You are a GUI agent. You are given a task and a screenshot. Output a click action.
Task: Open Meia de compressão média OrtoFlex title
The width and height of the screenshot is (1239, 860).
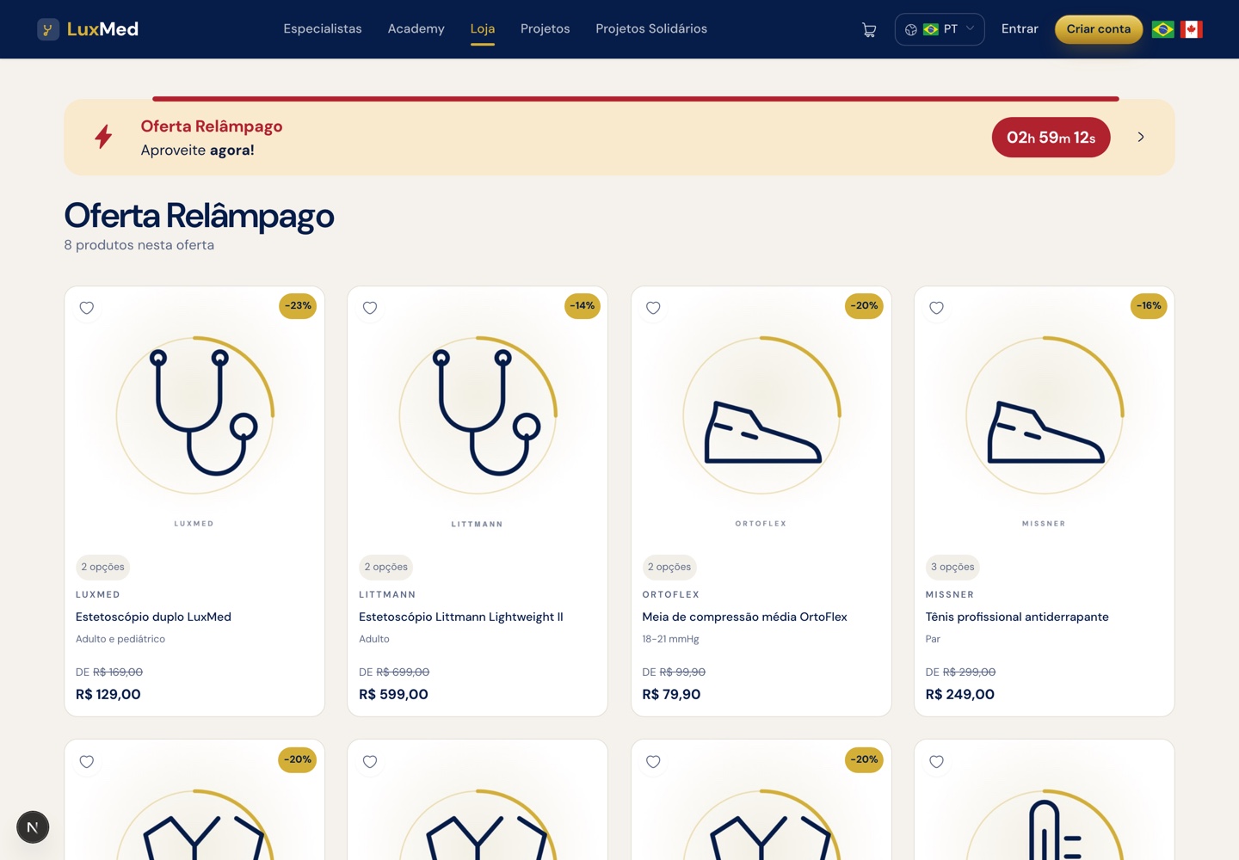744,617
